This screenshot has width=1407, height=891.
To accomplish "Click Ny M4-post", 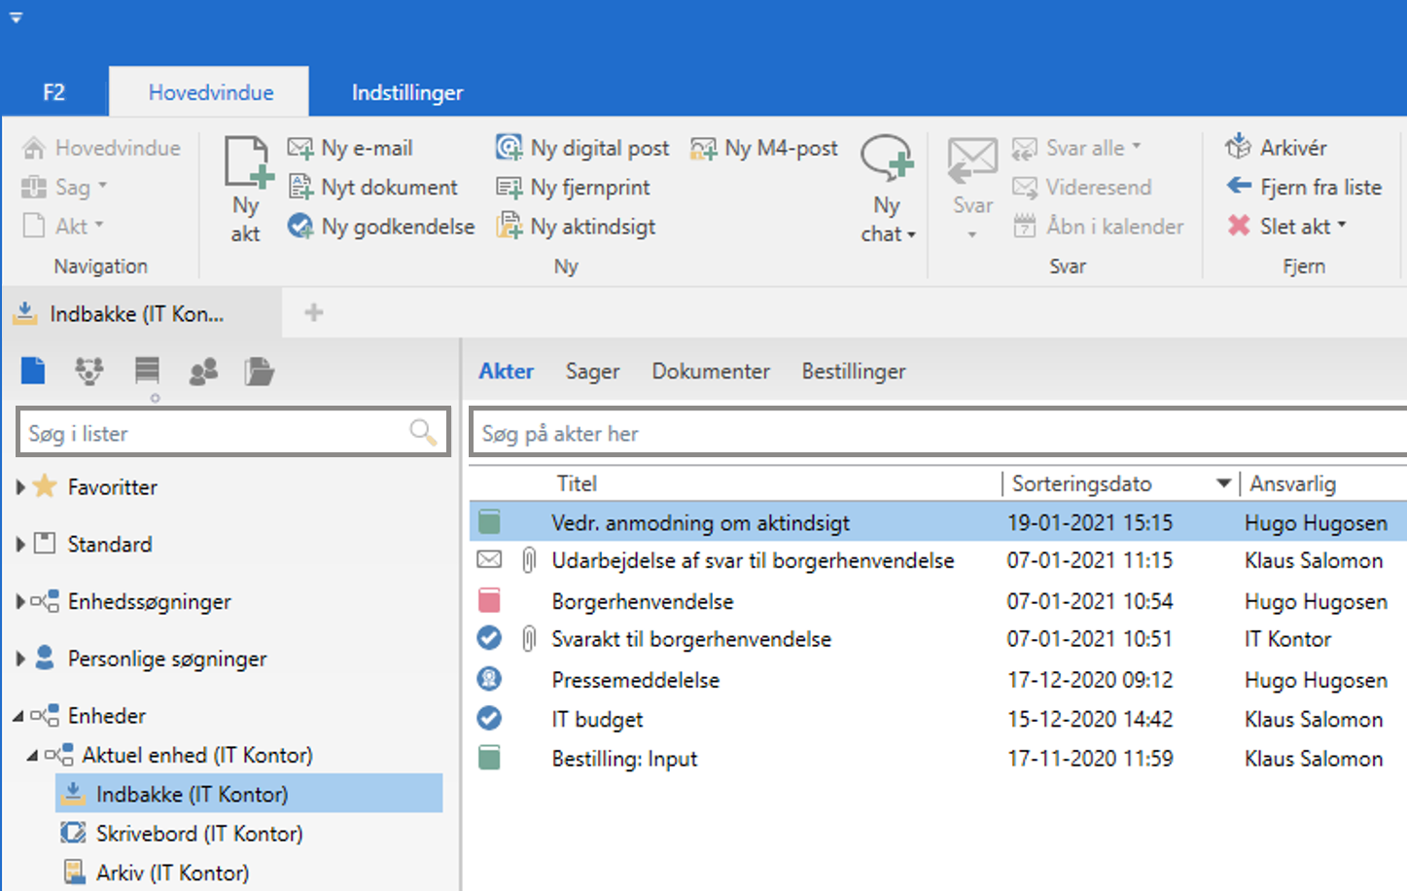I will (x=763, y=148).
